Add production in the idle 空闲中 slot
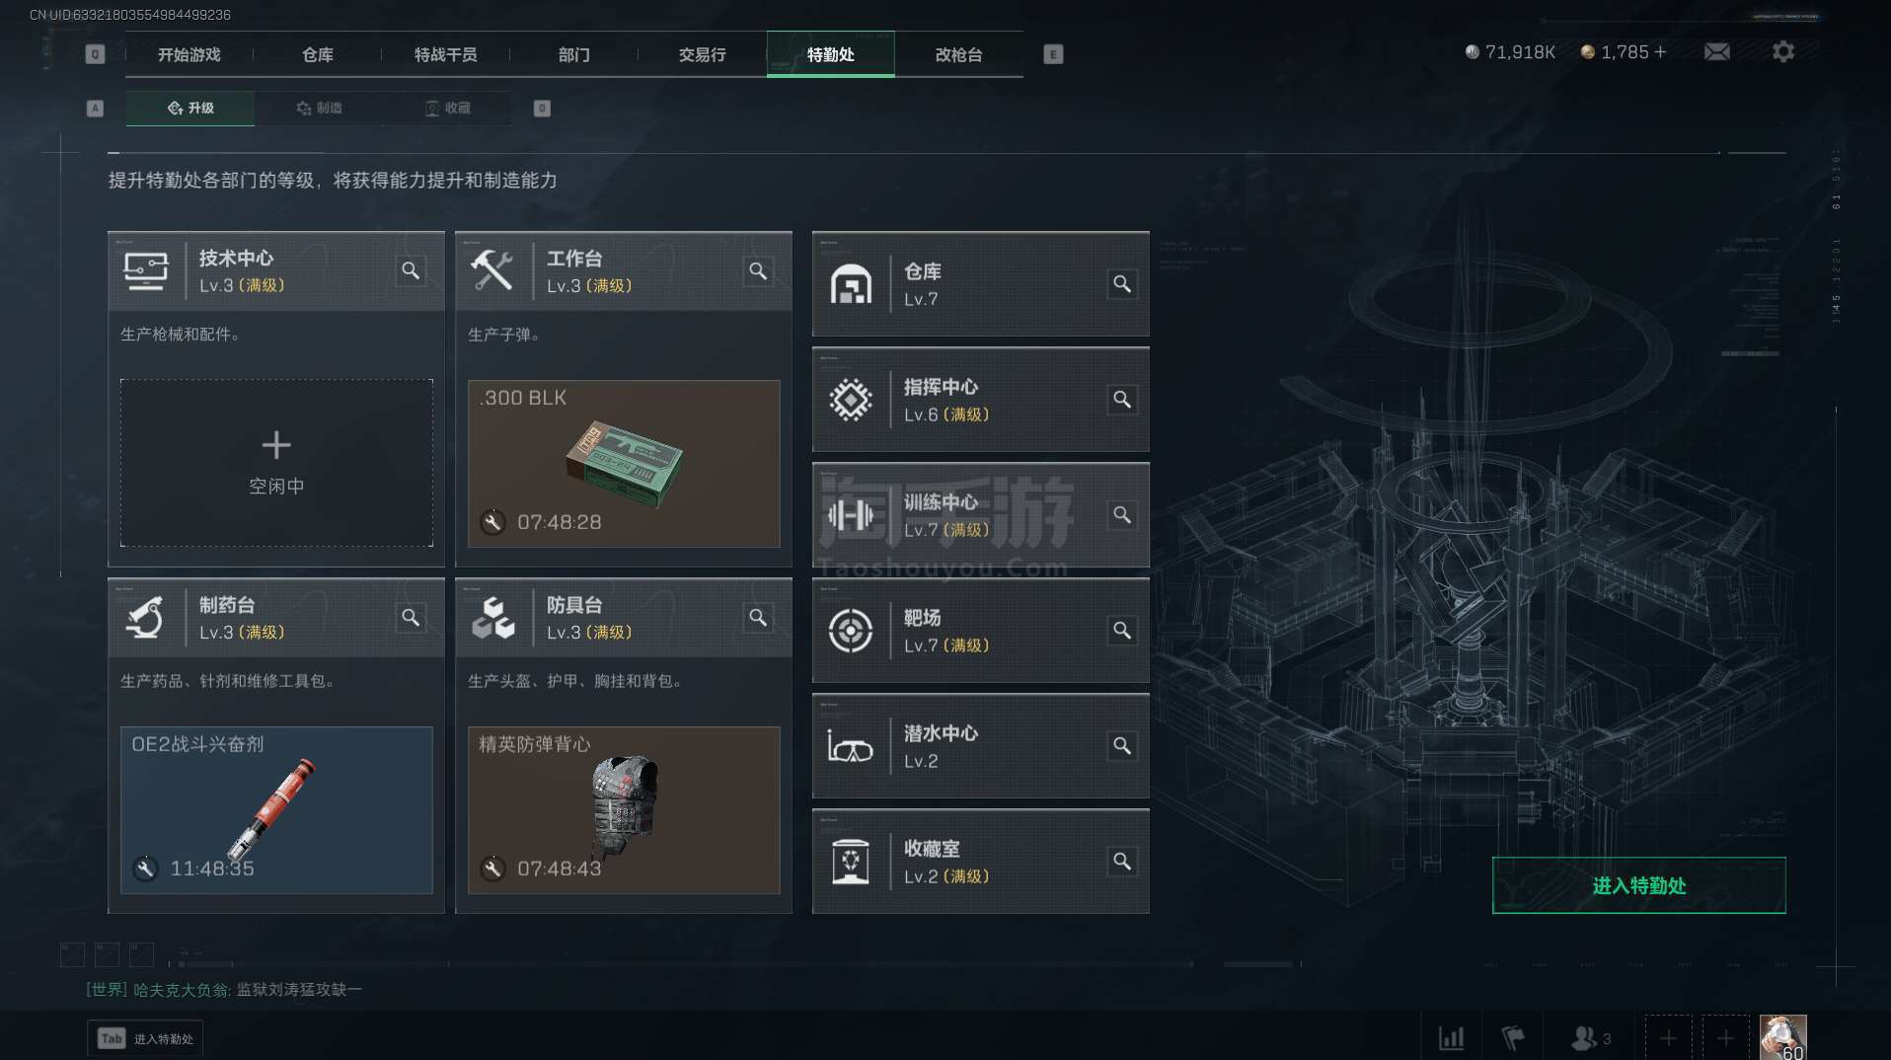Image resolution: width=1891 pixels, height=1060 pixels. tap(276, 463)
